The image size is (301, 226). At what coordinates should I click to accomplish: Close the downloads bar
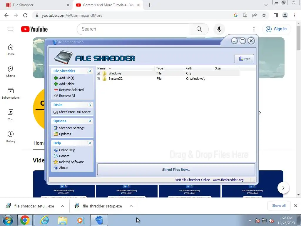pos(296,206)
